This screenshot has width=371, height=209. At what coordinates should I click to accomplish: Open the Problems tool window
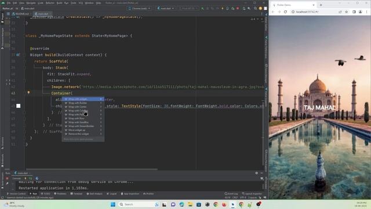click(60, 194)
